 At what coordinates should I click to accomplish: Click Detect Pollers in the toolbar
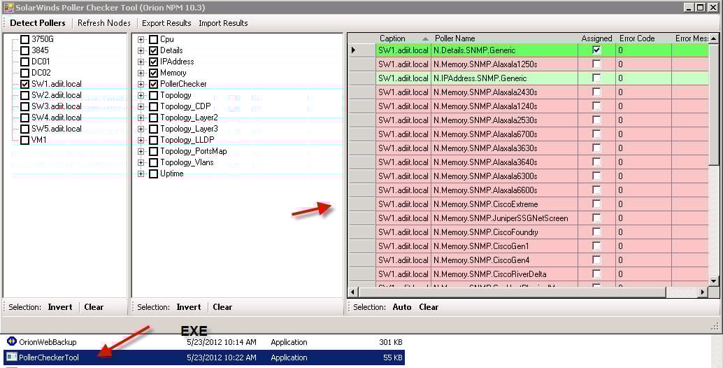tap(38, 23)
